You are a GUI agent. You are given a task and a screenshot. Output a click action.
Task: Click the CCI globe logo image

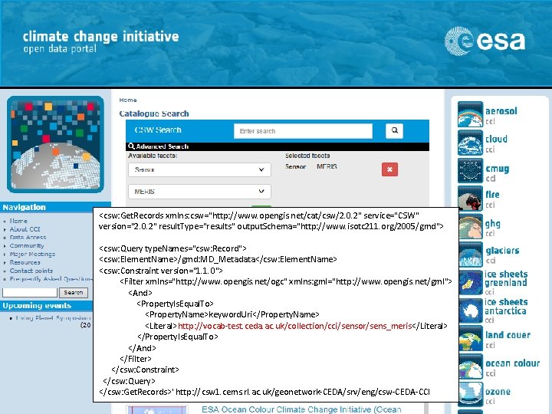pyautogui.click(x=55, y=144)
